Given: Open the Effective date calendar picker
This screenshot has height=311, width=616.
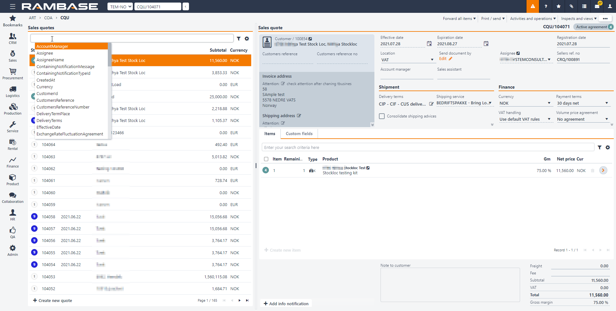Looking at the screenshot, I should click(429, 44).
